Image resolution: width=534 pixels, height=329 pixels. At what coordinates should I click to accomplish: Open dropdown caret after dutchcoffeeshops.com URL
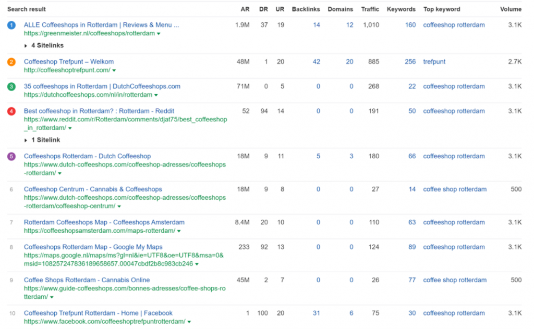coord(156,95)
